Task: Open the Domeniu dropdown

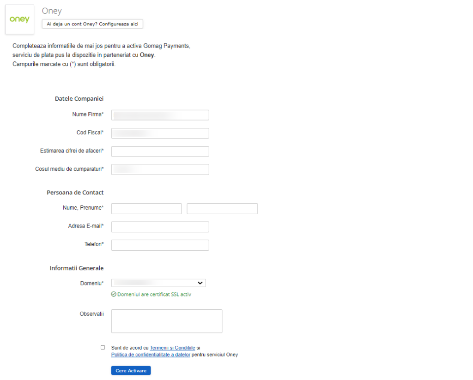Action: 158,283
